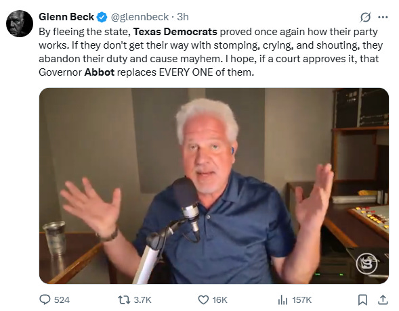The width and height of the screenshot is (399, 311).
Task: Click the bold Texas Democrats link
Action: coord(175,32)
